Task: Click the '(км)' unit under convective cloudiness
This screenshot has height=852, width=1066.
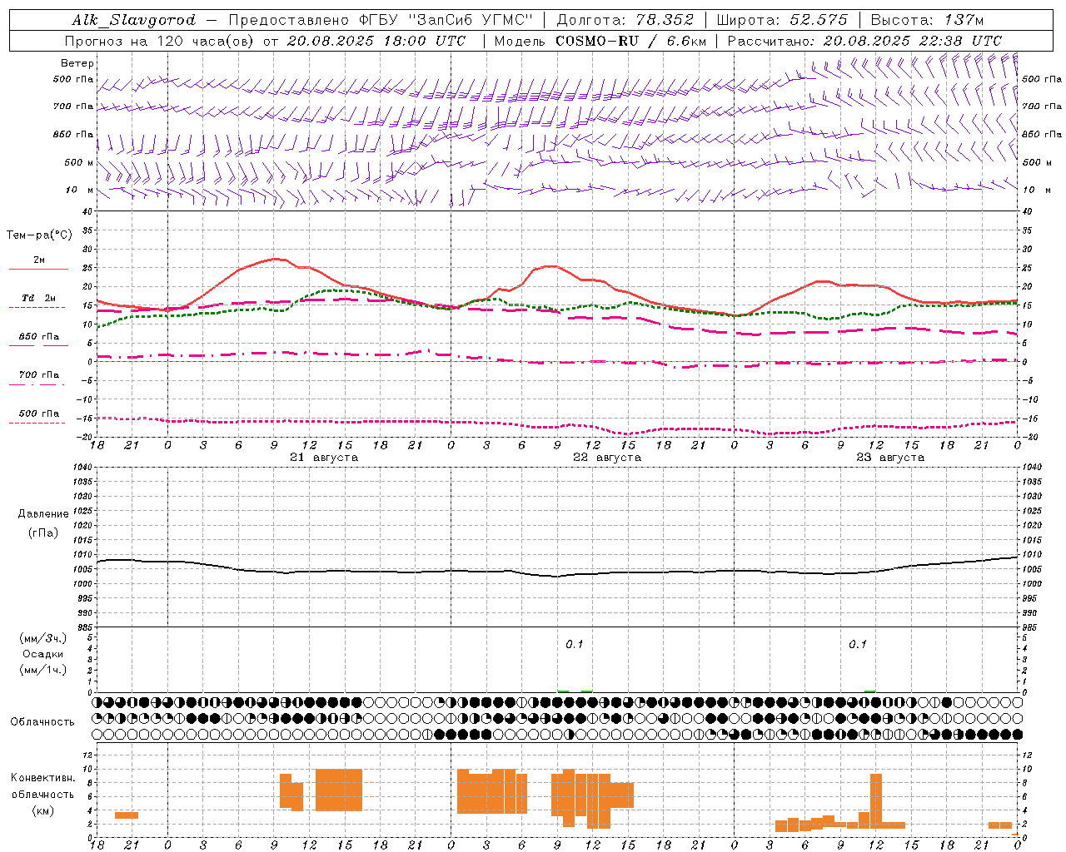Action: [43, 810]
